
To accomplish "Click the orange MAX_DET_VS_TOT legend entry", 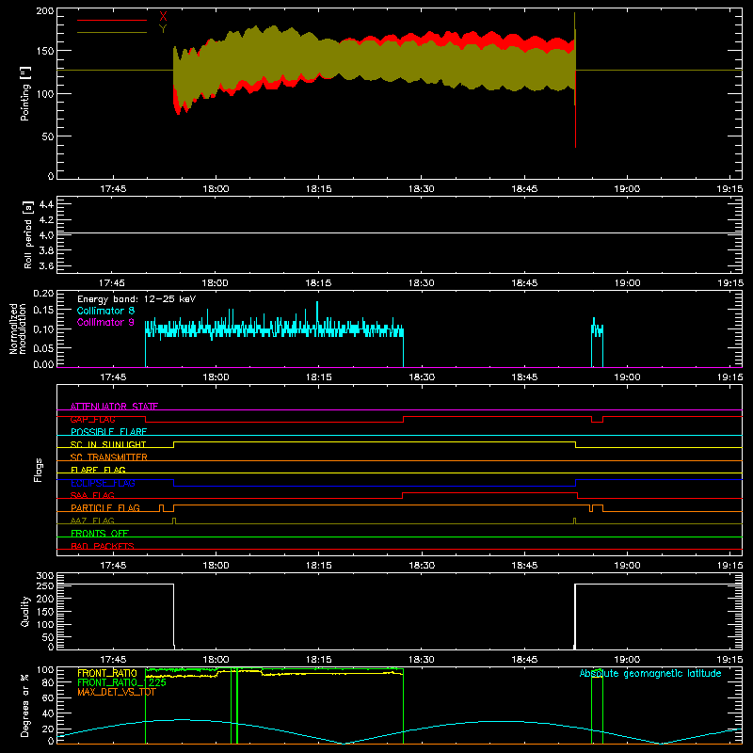I will click(x=116, y=692).
